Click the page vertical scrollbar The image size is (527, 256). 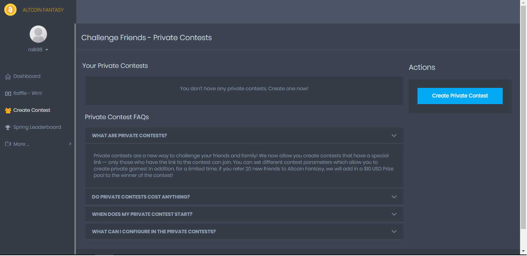coord(523,116)
